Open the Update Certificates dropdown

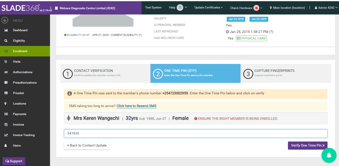[x=208, y=7]
